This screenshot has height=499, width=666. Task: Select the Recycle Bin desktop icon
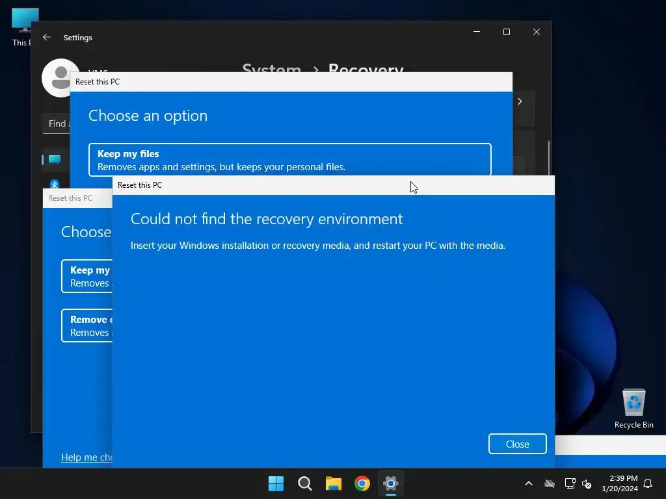[633, 409]
